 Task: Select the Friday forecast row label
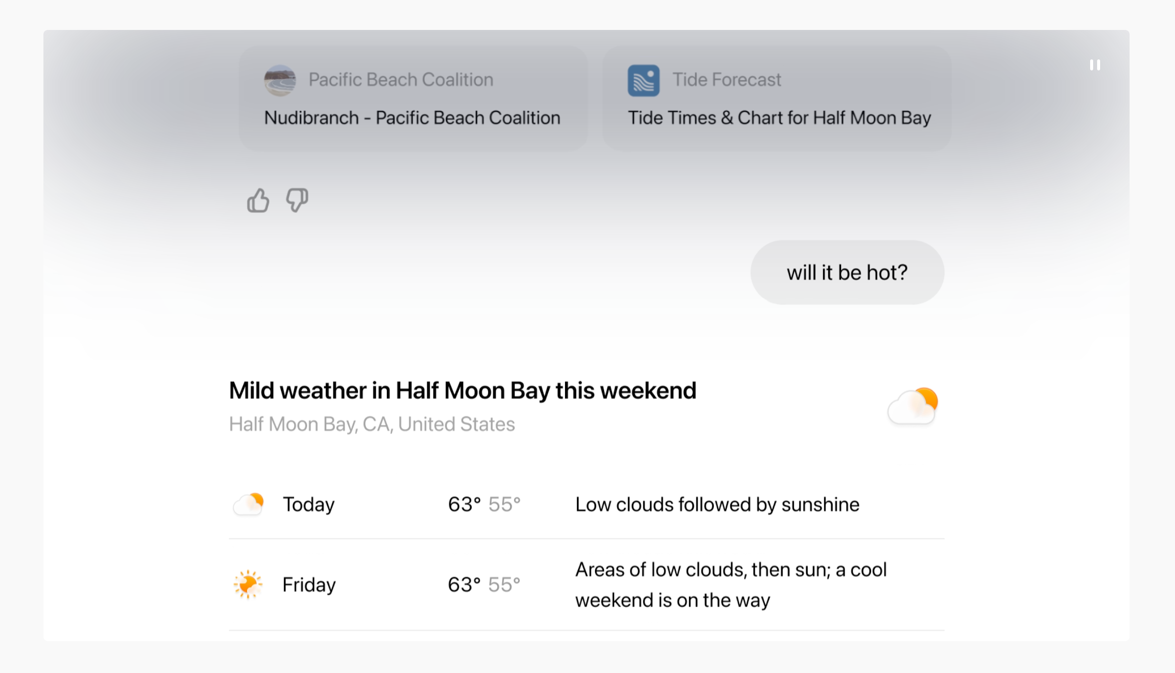pos(309,585)
